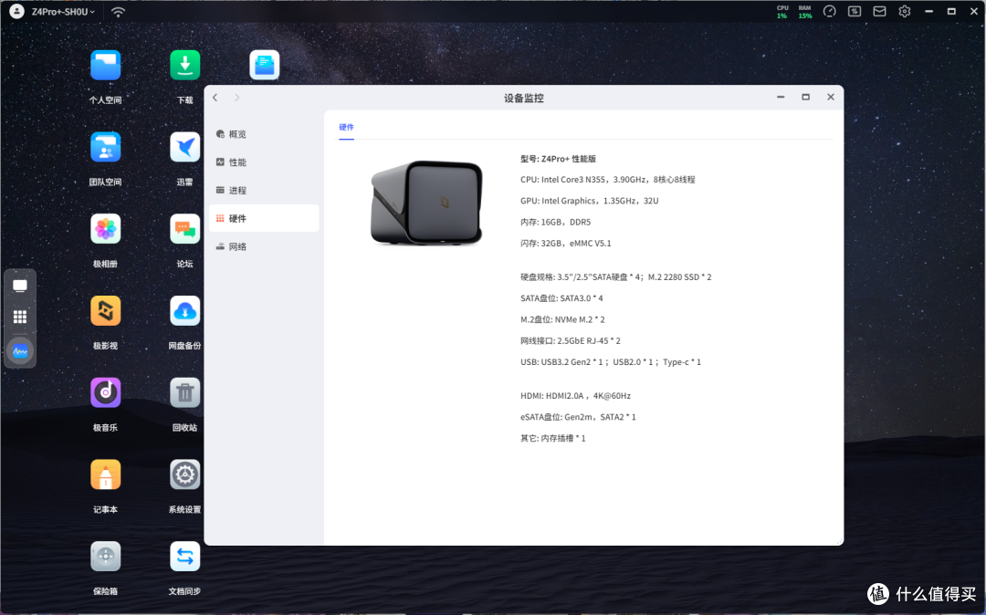The height and width of the screenshot is (615, 986).
Task: Open settings gear in the top bar
Action: 904,11
